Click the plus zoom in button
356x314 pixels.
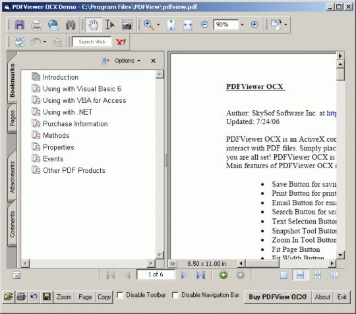(254, 24)
